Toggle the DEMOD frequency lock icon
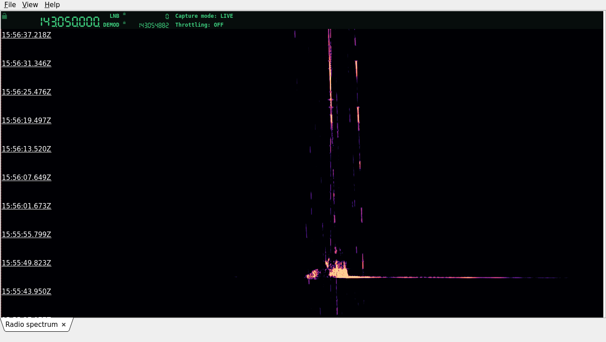 [x=124, y=23]
